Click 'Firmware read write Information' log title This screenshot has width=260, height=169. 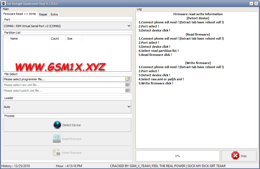198,14
